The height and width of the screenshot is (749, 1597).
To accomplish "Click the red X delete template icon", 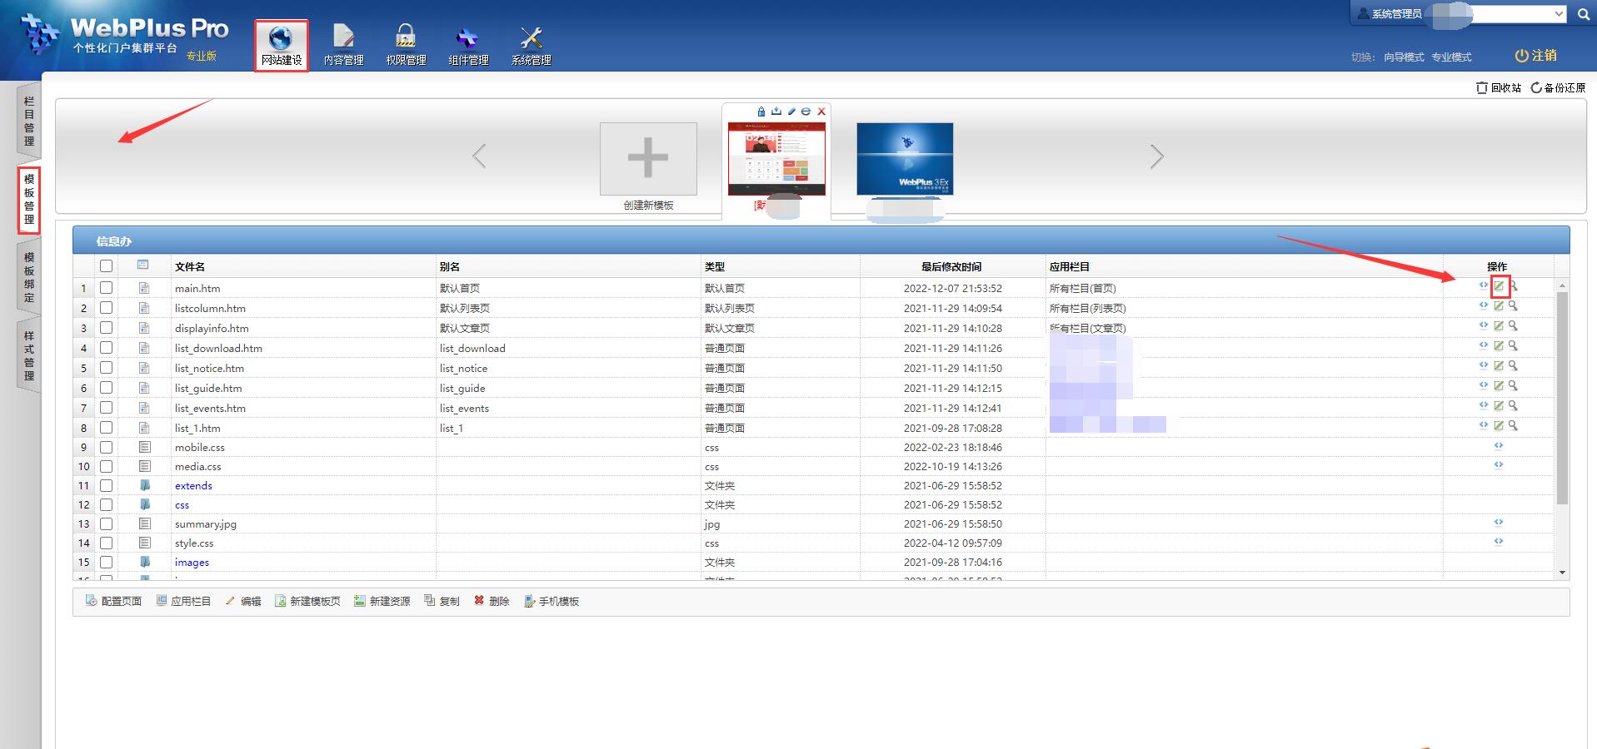I will point(821,112).
